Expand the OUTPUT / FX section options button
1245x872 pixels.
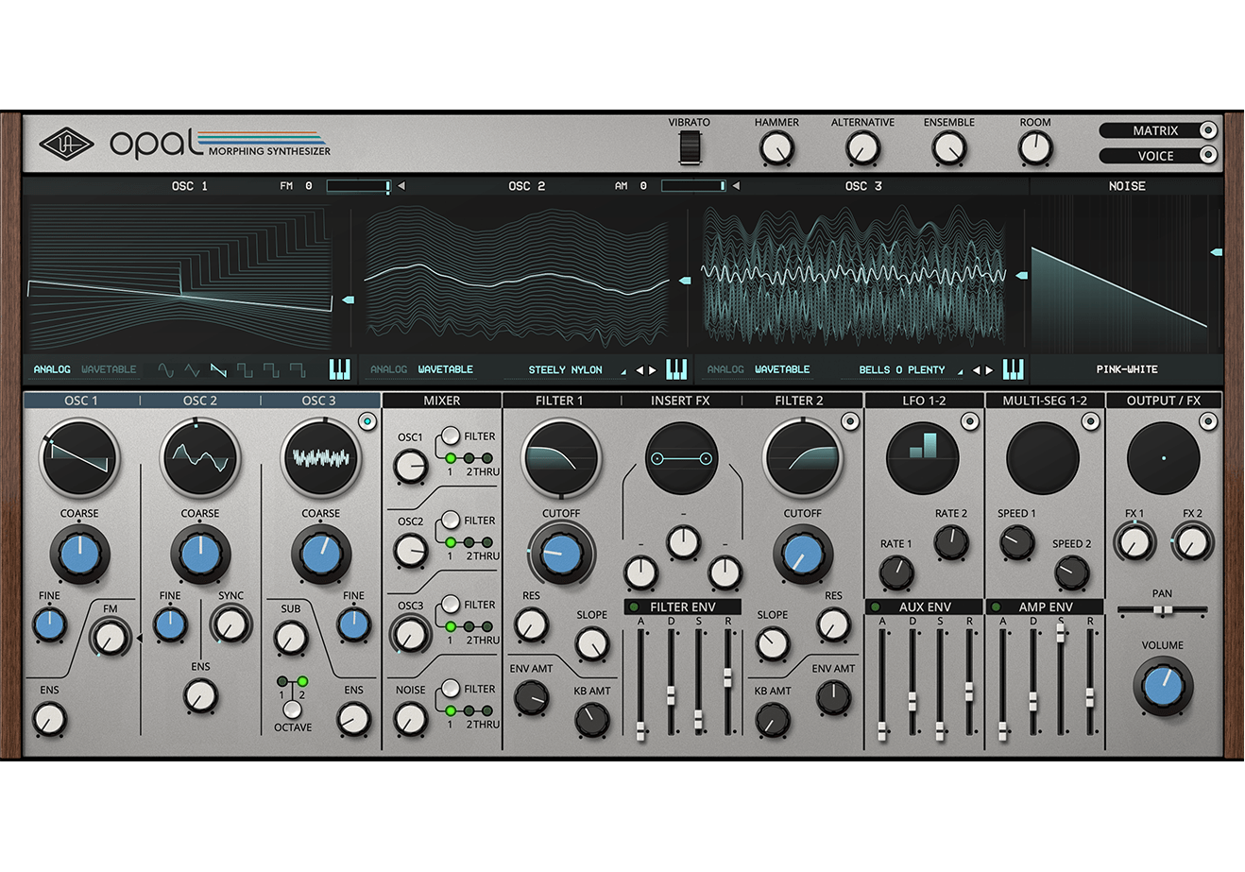(x=1209, y=422)
